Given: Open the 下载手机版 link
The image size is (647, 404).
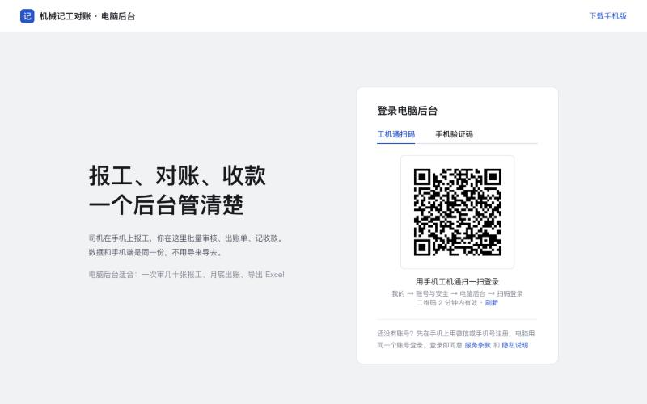Looking at the screenshot, I should pyautogui.click(x=608, y=16).
